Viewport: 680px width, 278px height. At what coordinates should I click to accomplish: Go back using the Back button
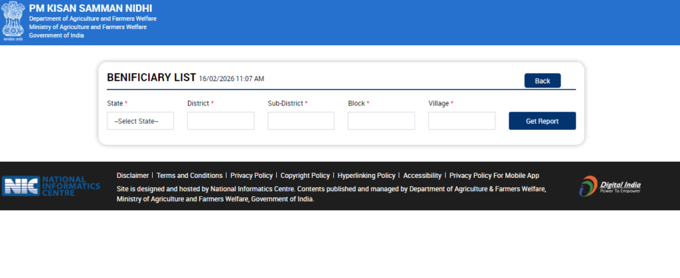point(543,80)
